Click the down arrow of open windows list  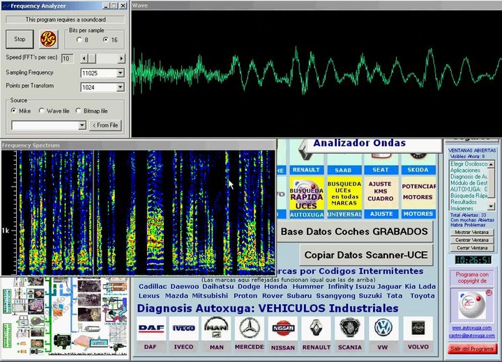pyautogui.click(x=490, y=206)
